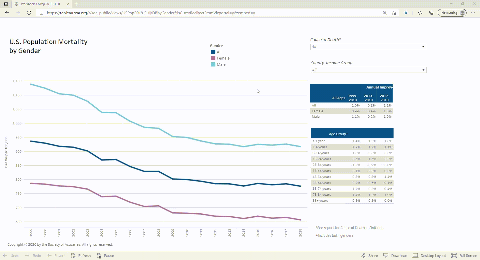480x260 pixels.
Task: Click the Revert button
Action: 55,255
